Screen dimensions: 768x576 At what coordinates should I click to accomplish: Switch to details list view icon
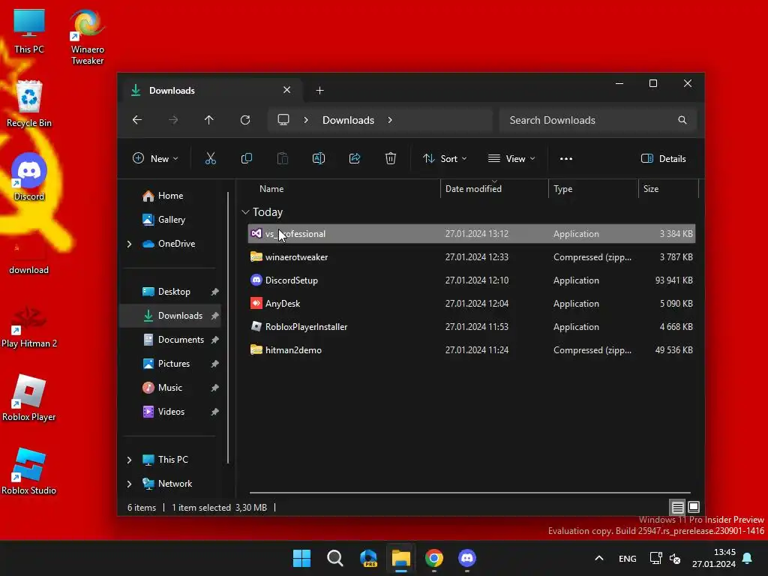pyautogui.click(x=677, y=507)
